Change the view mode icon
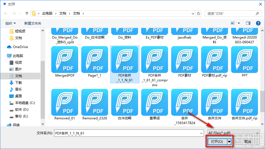The height and width of the screenshot is (149, 265). coord(233,23)
